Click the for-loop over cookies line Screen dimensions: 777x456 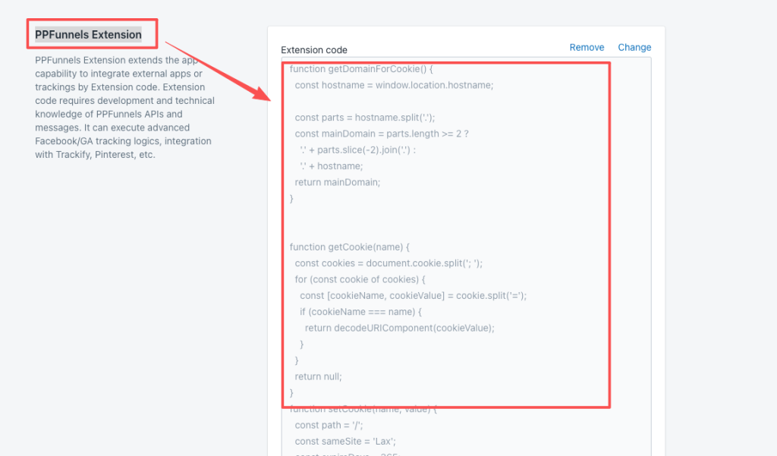[x=355, y=279]
